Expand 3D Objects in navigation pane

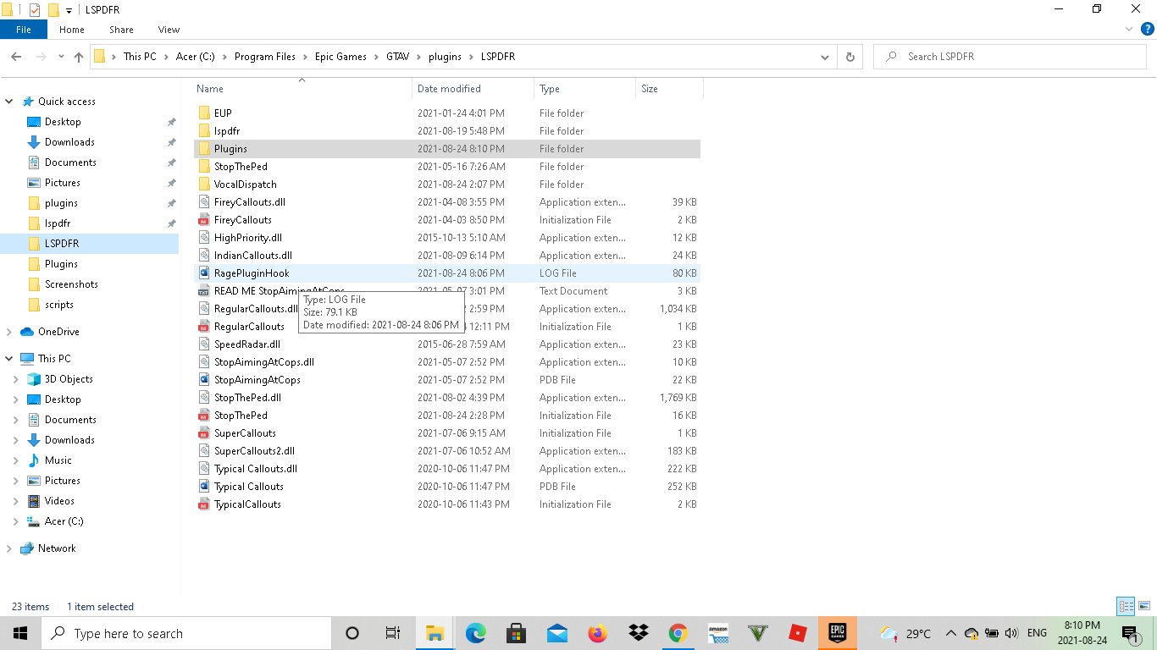(x=16, y=379)
